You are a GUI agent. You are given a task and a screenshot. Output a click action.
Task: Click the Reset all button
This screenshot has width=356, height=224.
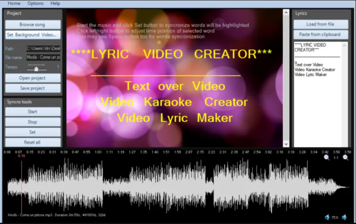click(33, 142)
